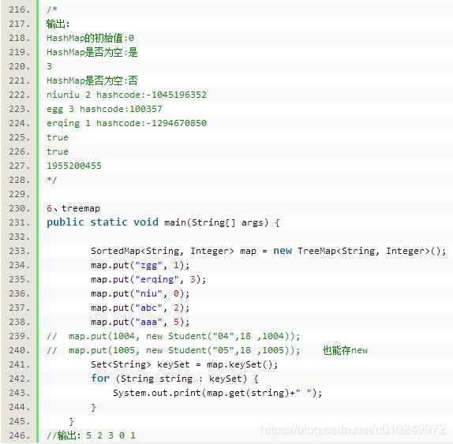Viewport: 453px width, 444px height.
Task: Click the System.out.print statement
Action: (217, 393)
